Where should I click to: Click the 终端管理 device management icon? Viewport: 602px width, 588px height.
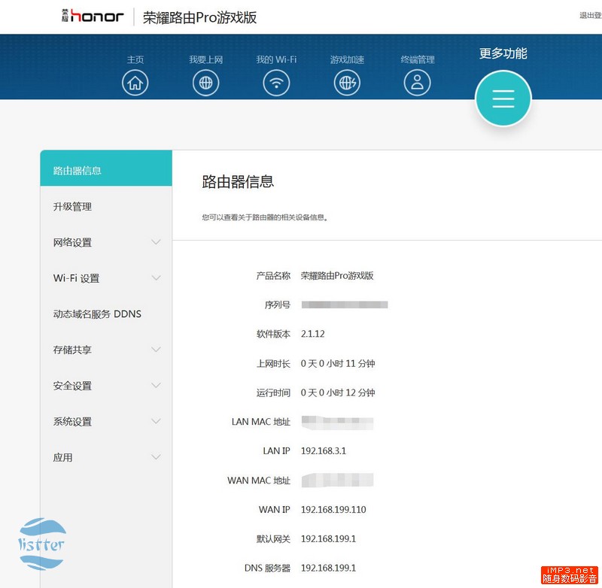(x=417, y=83)
